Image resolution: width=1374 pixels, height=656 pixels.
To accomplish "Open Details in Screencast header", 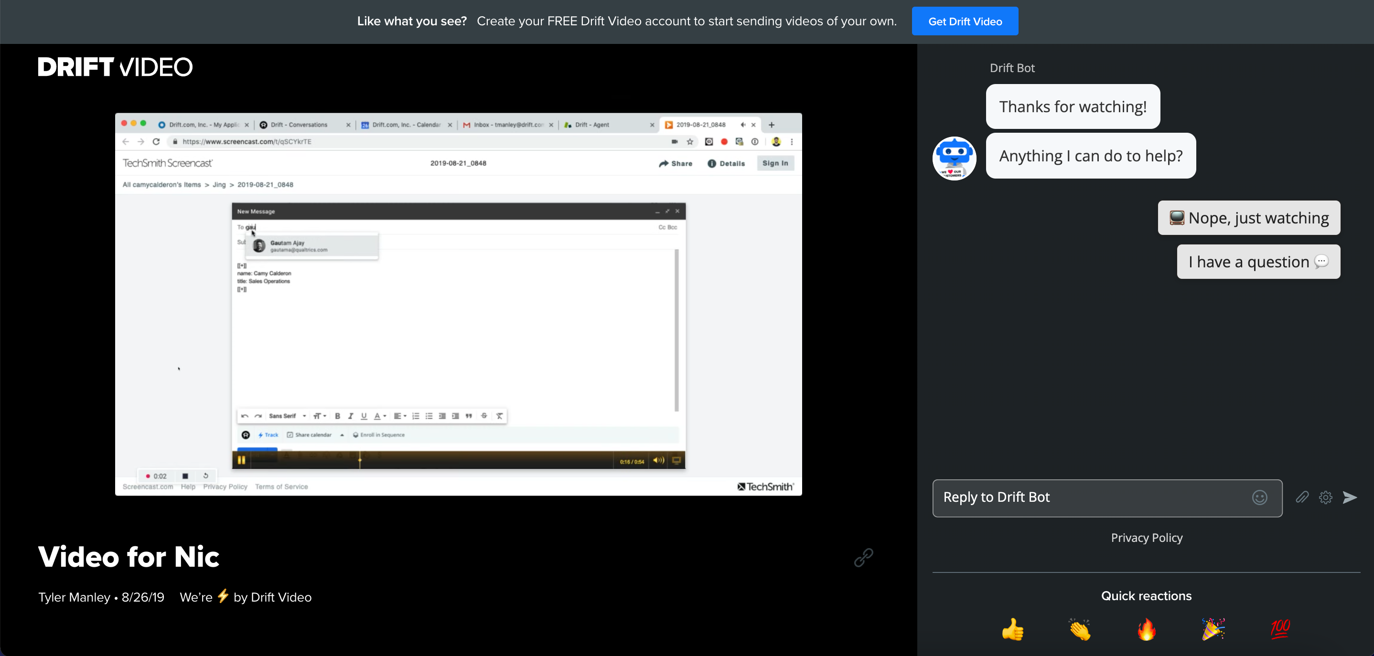I will (726, 164).
